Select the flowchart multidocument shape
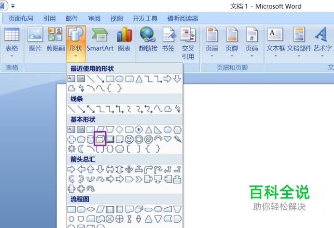The image size is (334, 228). (139, 209)
